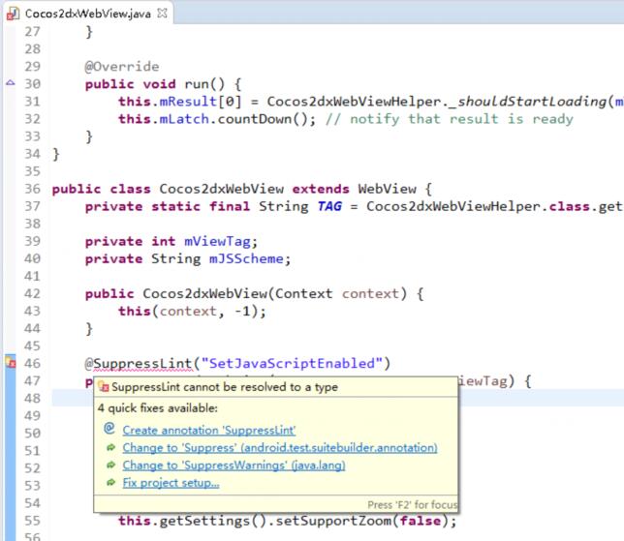Choose Change to 'SuppressWarnings' (java.lang) fix
This screenshot has width=624, height=541.
coord(234,466)
